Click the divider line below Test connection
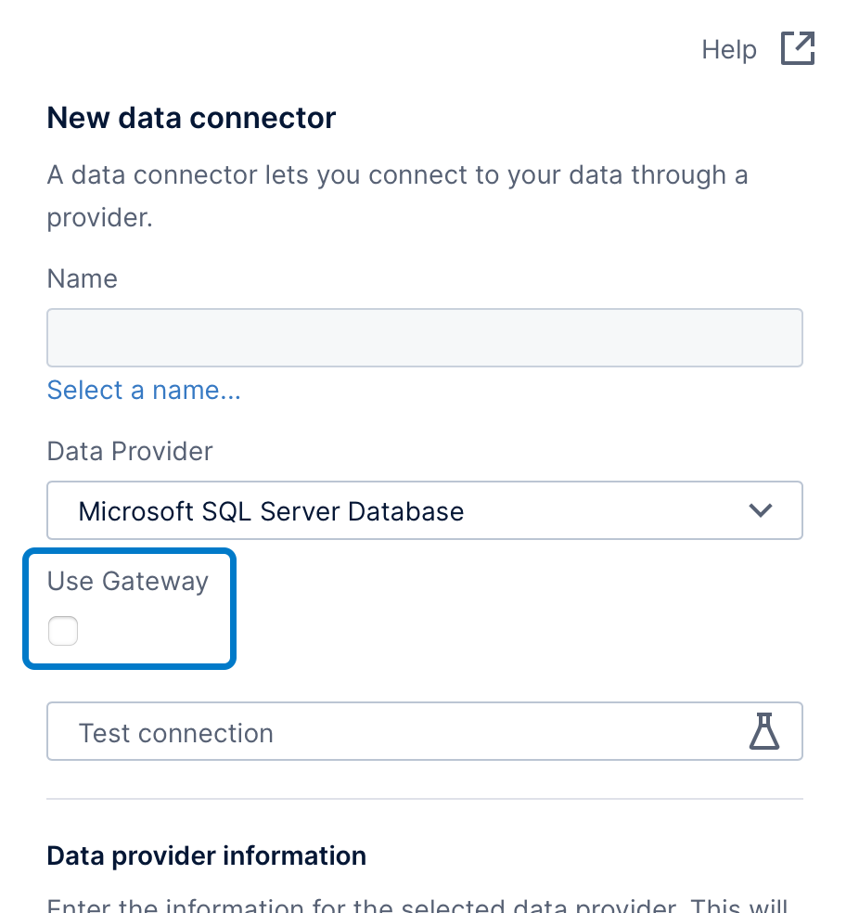The image size is (859, 913). (x=424, y=799)
